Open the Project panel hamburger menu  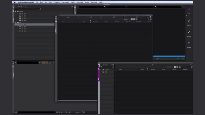click(72, 6)
